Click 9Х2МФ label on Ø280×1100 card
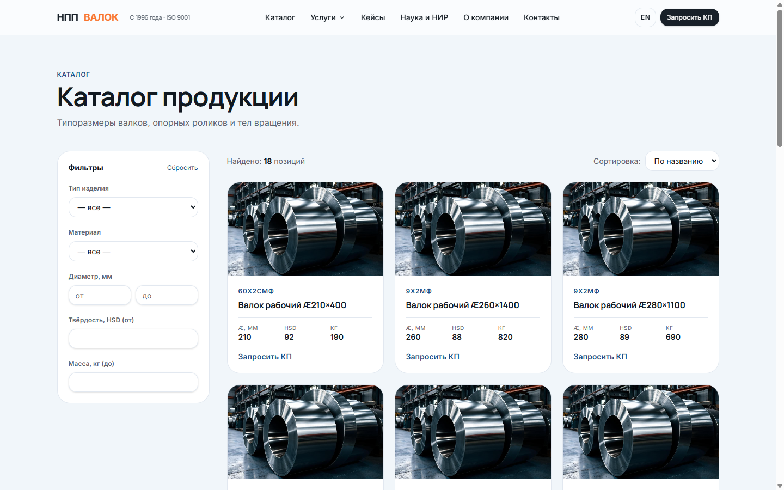The width and height of the screenshot is (784, 490). (586, 291)
